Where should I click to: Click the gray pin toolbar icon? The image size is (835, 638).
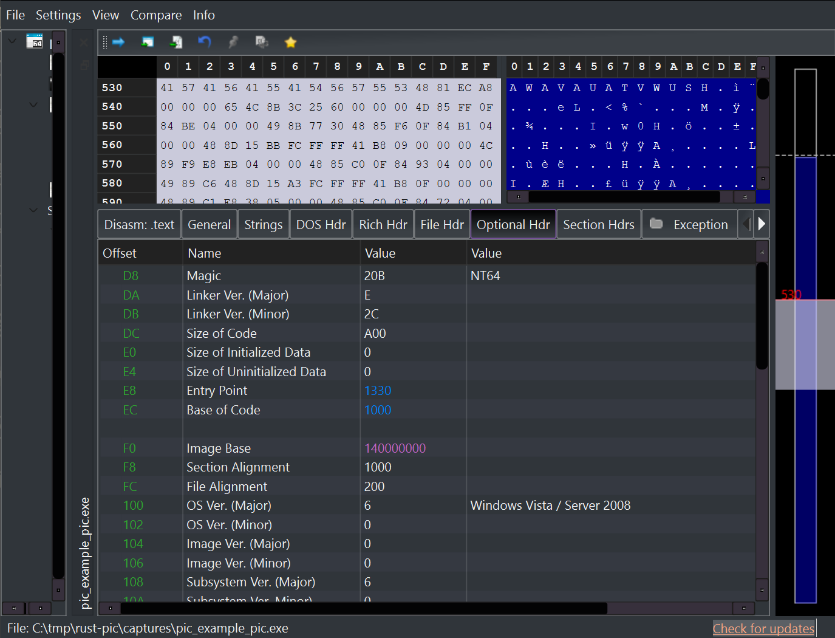click(233, 42)
